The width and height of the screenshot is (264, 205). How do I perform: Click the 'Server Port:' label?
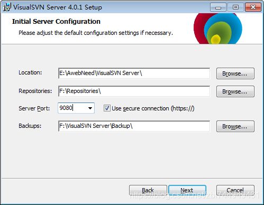click(34, 108)
